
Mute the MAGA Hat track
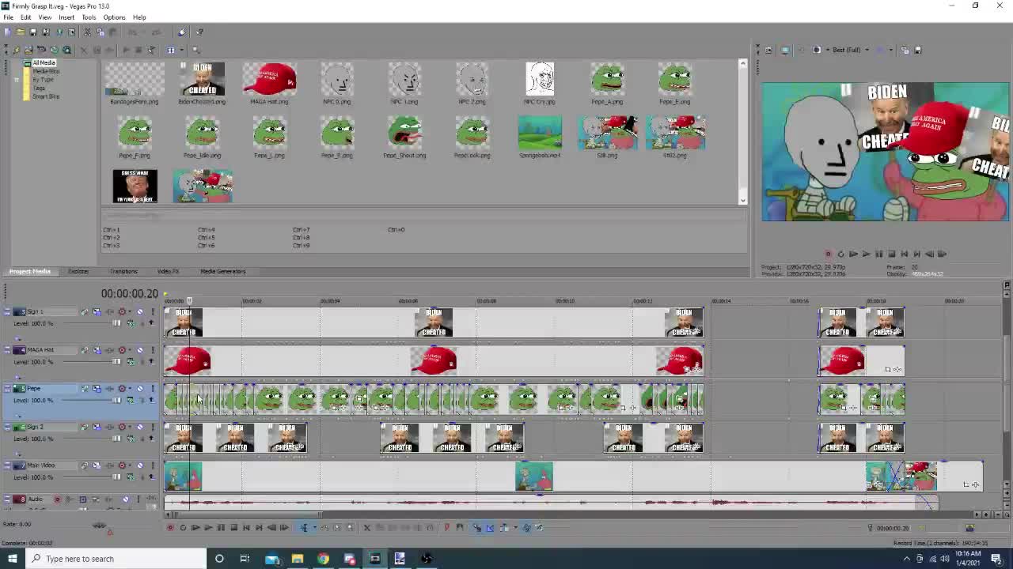click(140, 350)
